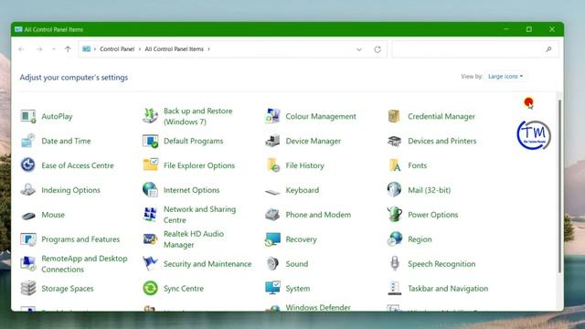Open Taskbar and Navigation icon
The image size is (585, 329).
pyautogui.click(x=394, y=289)
